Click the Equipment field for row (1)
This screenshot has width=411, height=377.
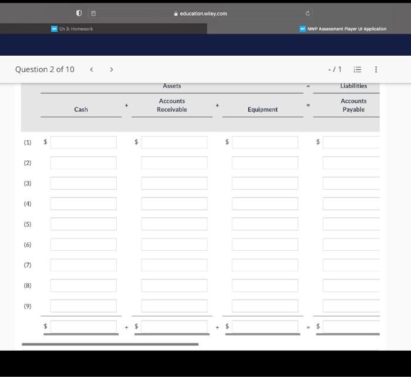[x=265, y=142]
